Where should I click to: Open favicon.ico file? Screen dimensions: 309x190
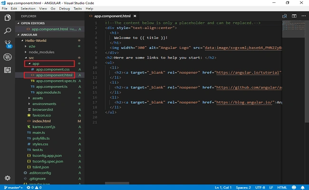pos(50,115)
